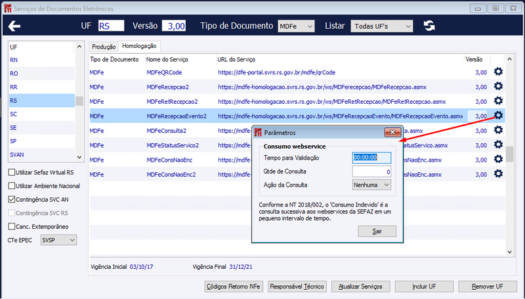Click Tipo de Documento column header
The height and width of the screenshot is (299, 525).
(114, 59)
